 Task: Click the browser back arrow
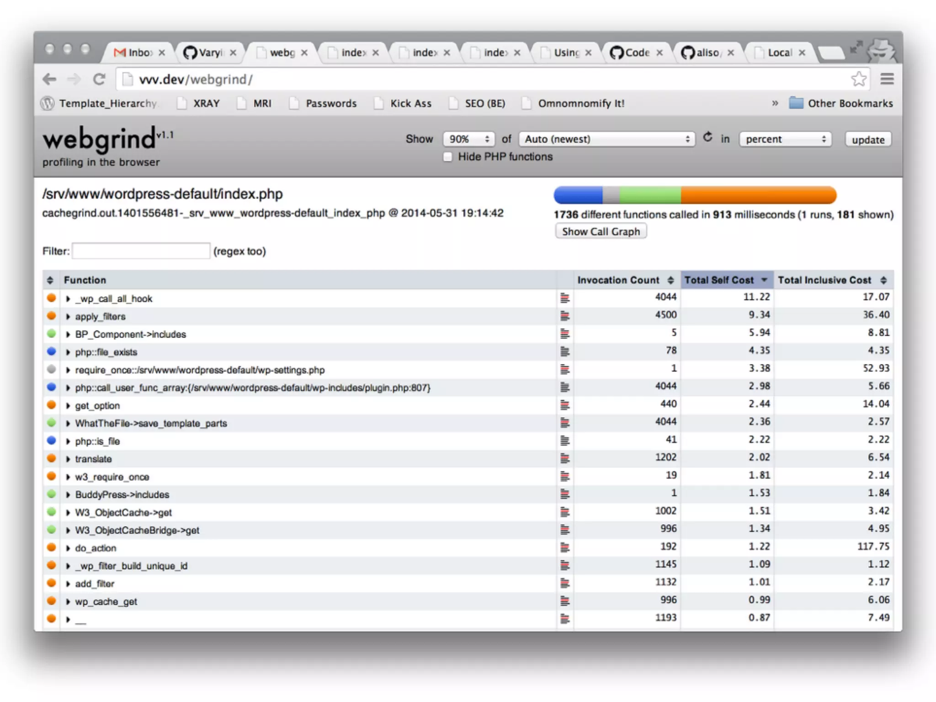coord(49,80)
